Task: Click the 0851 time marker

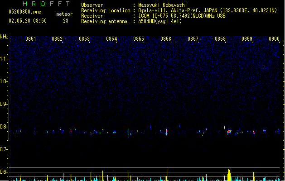Action: pos(31,39)
